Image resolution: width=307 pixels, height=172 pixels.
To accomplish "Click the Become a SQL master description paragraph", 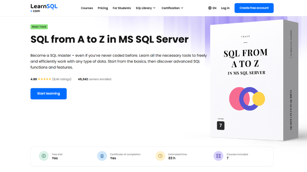I will coord(119,61).
